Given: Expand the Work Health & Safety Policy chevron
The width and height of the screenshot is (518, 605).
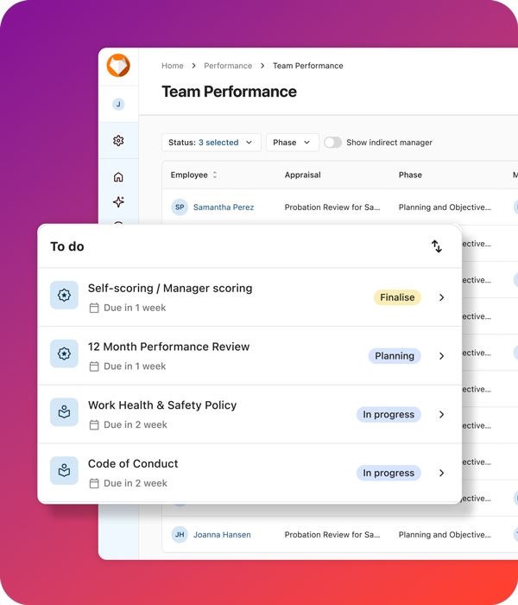Looking at the screenshot, I should pyautogui.click(x=441, y=415).
